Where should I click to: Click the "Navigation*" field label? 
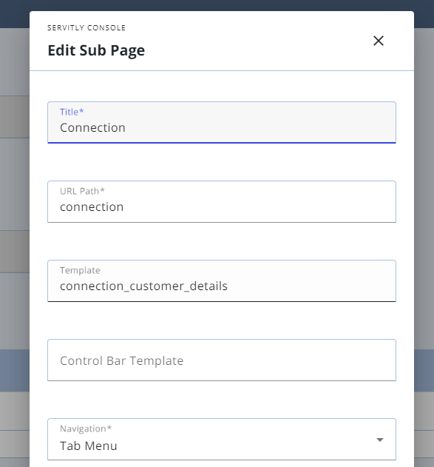(86, 429)
